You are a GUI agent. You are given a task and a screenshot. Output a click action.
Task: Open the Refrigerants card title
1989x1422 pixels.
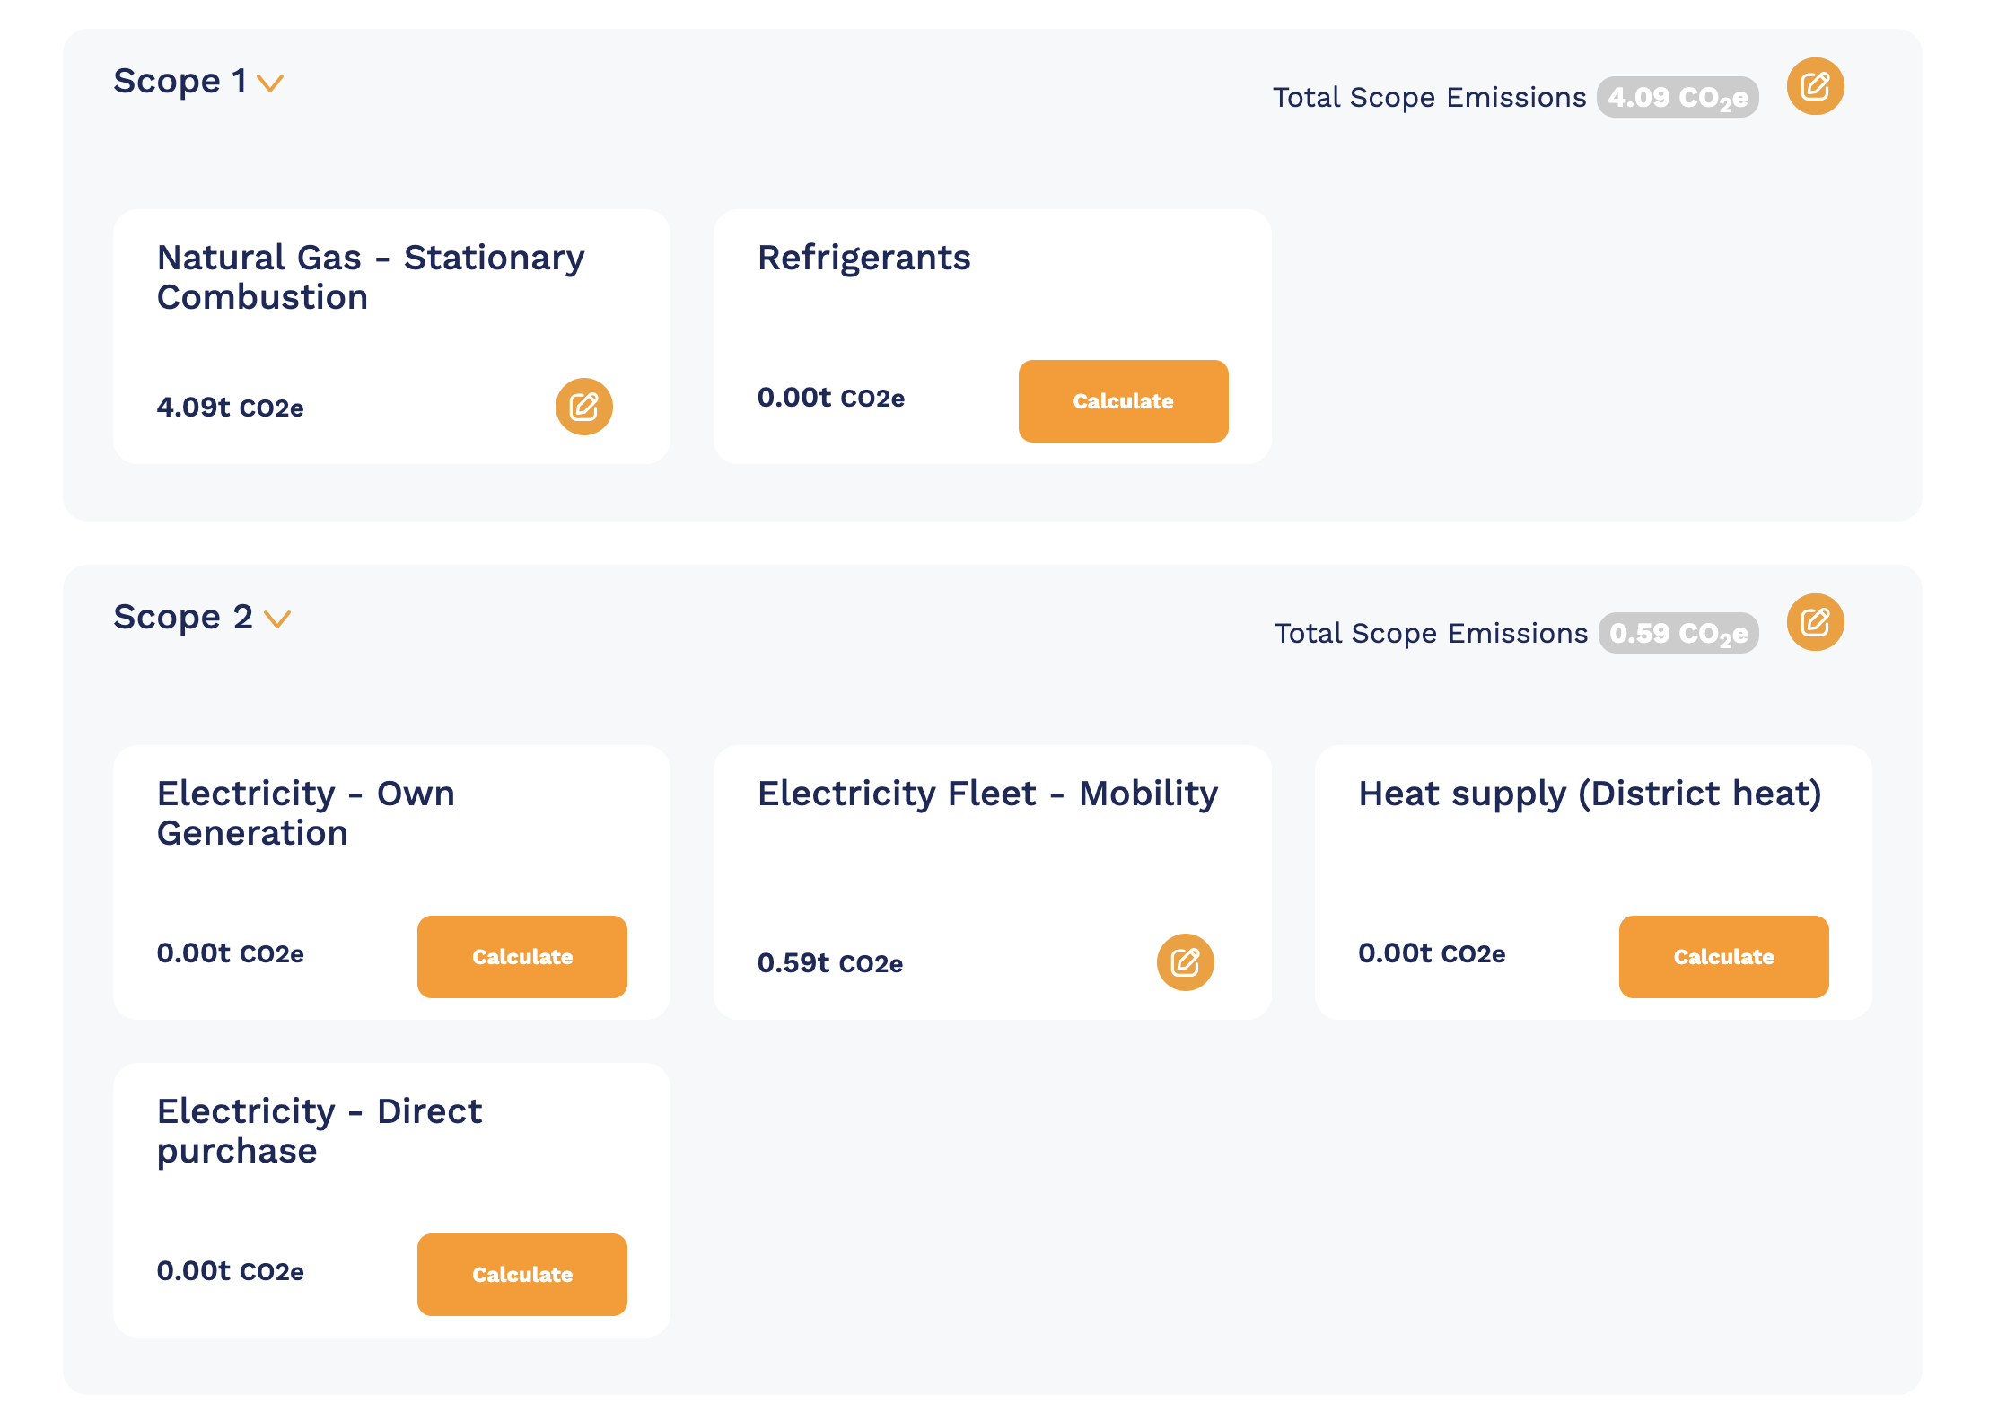[x=863, y=258]
